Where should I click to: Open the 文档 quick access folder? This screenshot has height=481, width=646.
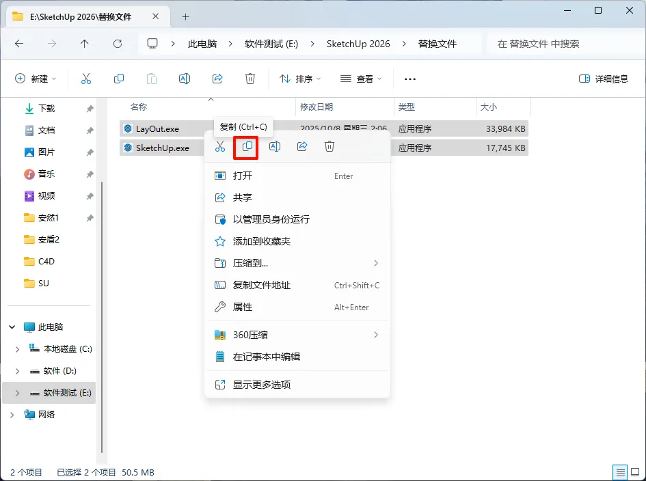point(46,130)
